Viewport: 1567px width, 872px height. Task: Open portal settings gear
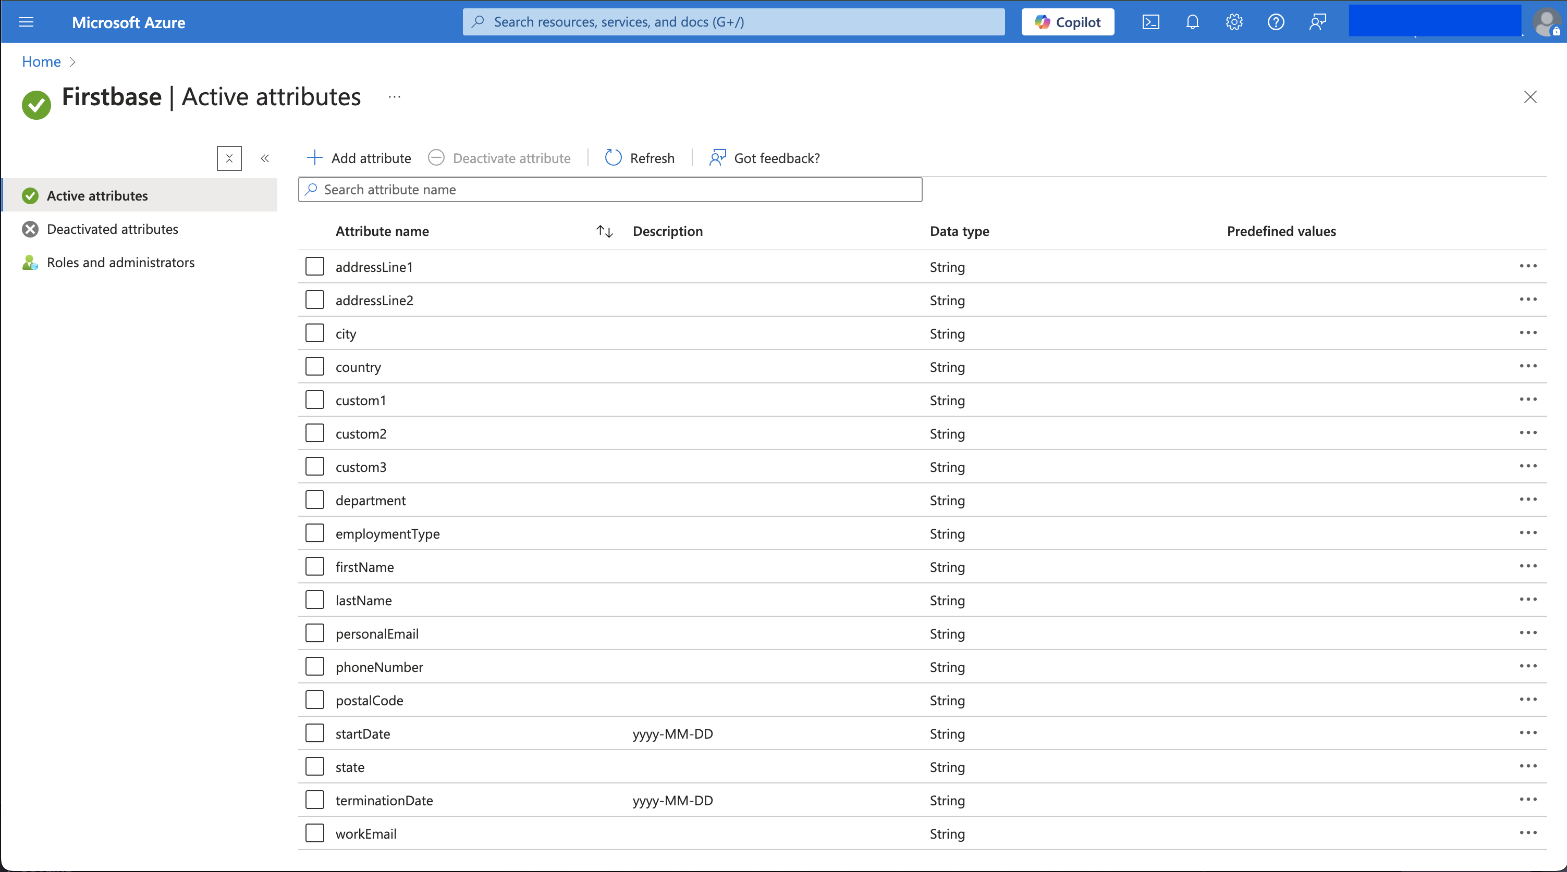tap(1234, 22)
